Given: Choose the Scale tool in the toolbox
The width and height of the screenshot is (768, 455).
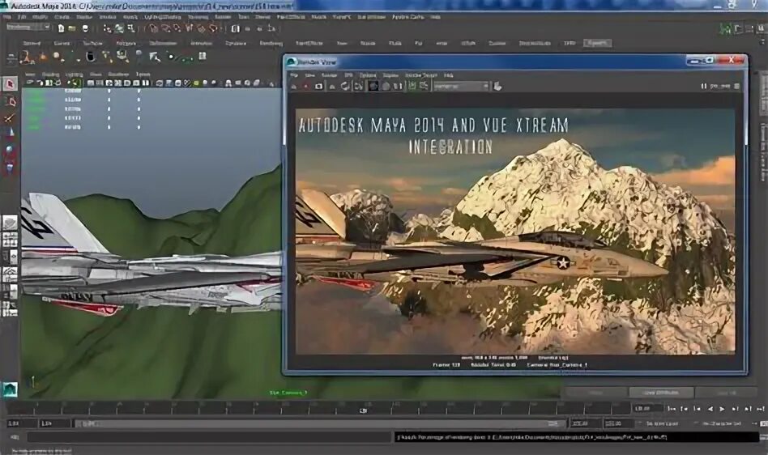Looking at the screenshot, I should pyautogui.click(x=10, y=168).
